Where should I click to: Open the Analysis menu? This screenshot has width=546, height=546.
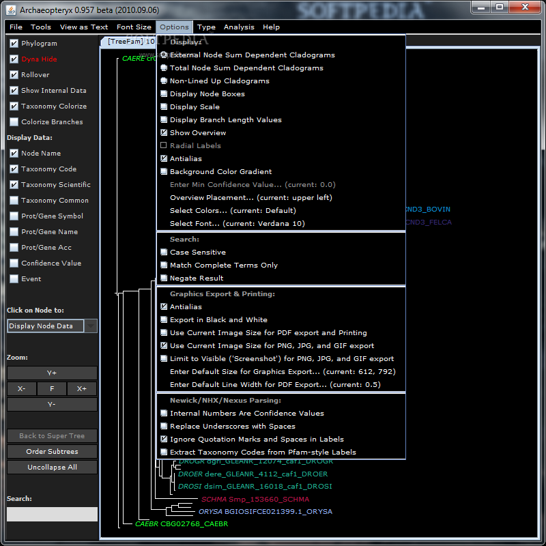click(x=239, y=27)
